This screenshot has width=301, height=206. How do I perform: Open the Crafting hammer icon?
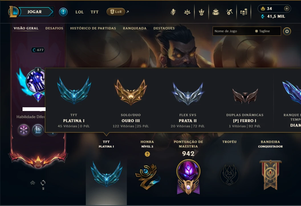coord(229,12)
